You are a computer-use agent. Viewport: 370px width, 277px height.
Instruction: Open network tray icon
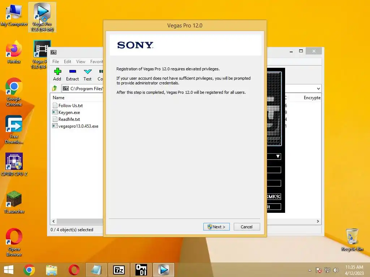coord(327,270)
